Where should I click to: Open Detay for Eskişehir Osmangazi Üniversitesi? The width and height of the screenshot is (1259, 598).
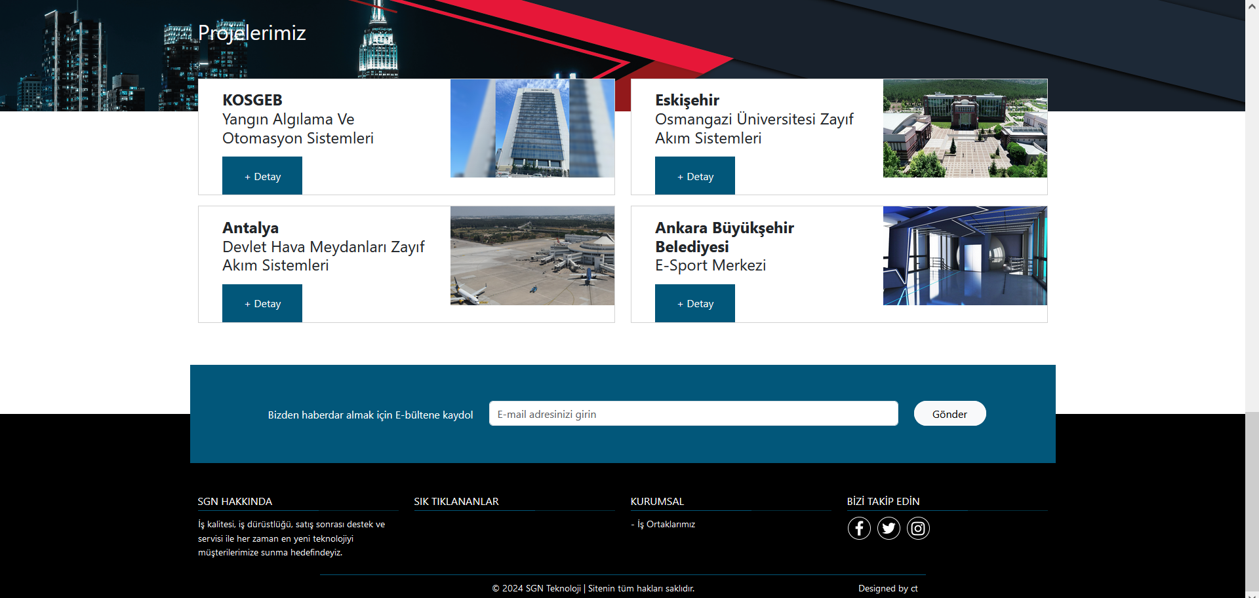695,176
